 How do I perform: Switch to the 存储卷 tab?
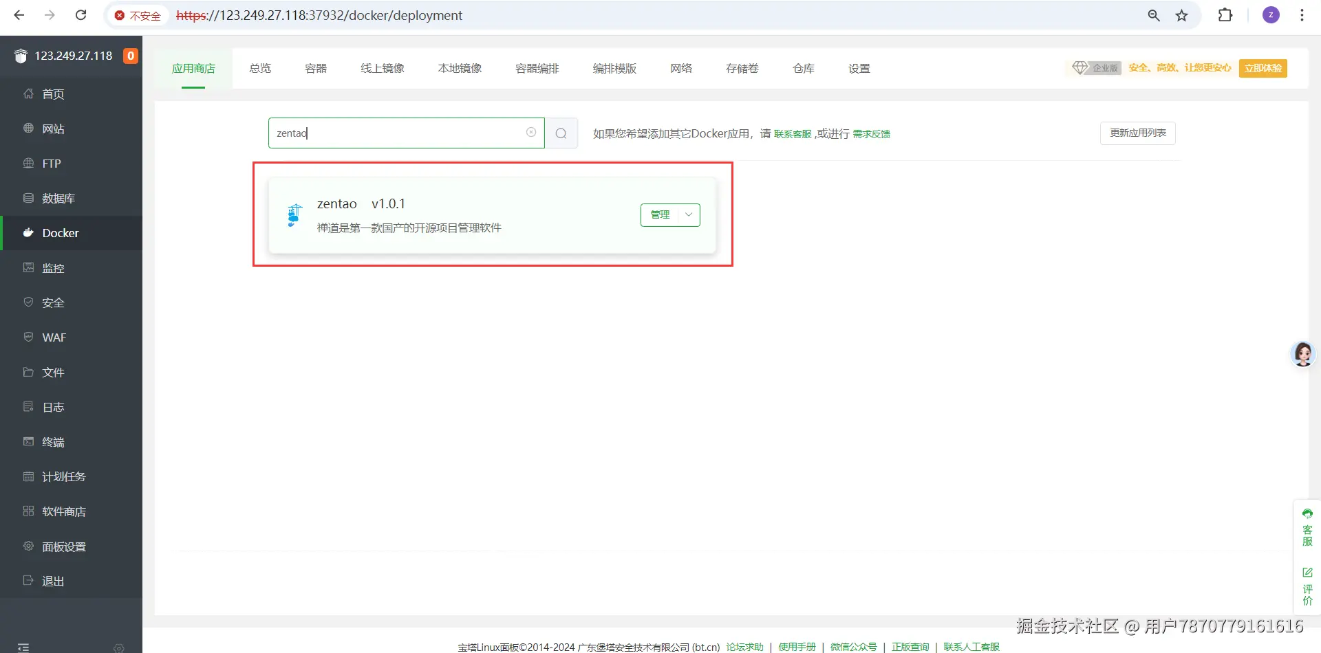click(x=742, y=68)
